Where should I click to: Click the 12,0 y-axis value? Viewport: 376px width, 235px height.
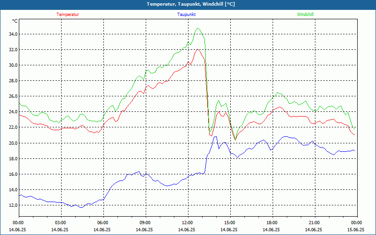(x=13, y=205)
